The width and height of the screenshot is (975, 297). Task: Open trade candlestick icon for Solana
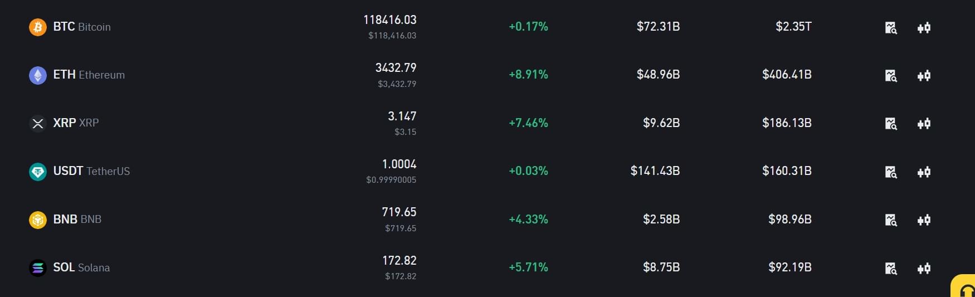click(924, 268)
